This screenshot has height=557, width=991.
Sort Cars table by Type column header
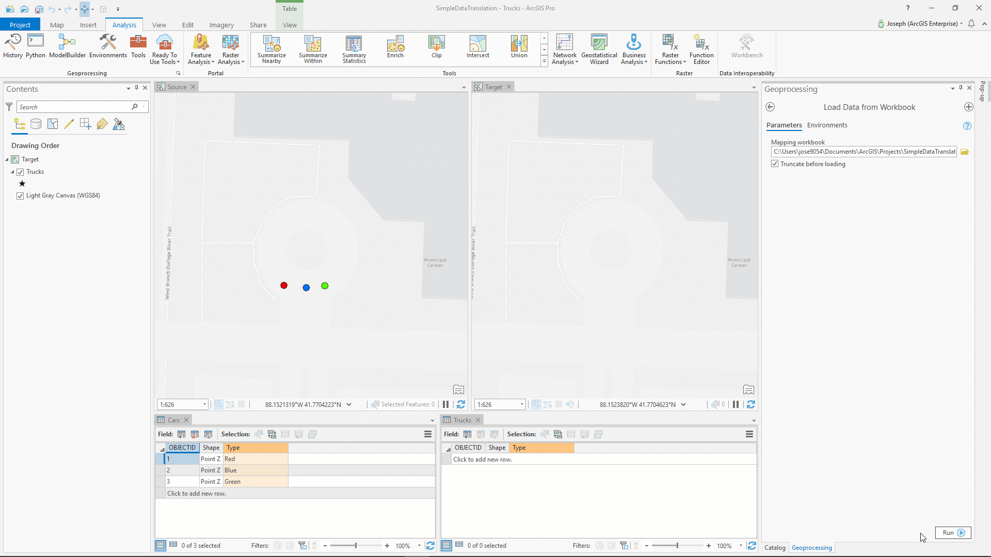[255, 448]
